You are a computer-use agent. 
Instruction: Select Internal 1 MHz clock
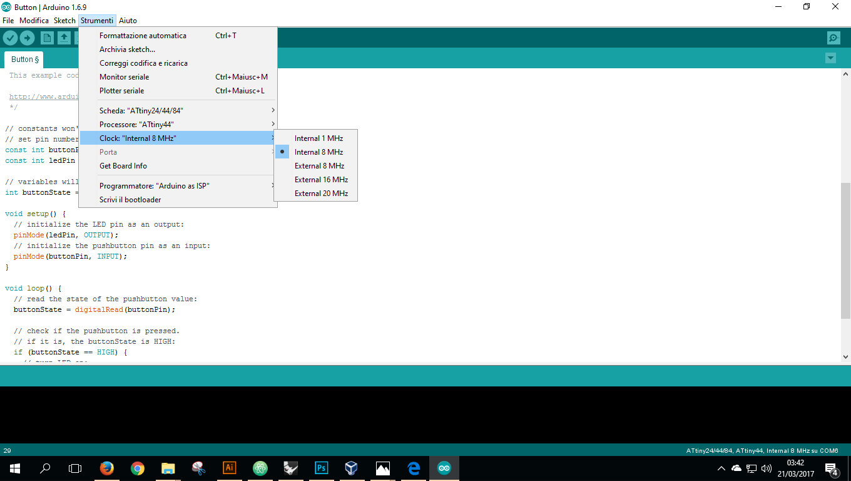point(315,138)
